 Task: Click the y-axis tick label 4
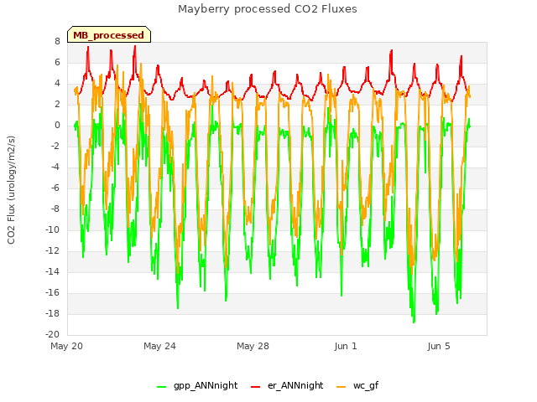(57, 83)
